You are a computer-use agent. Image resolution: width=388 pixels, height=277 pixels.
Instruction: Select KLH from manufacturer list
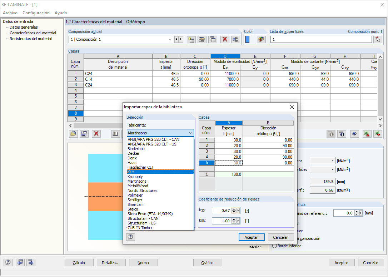pyautogui.click(x=160, y=172)
